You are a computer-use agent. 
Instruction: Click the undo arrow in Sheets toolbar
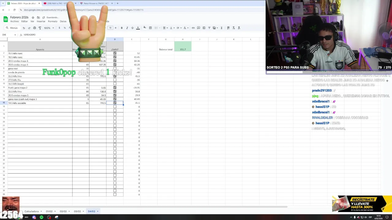24,28
